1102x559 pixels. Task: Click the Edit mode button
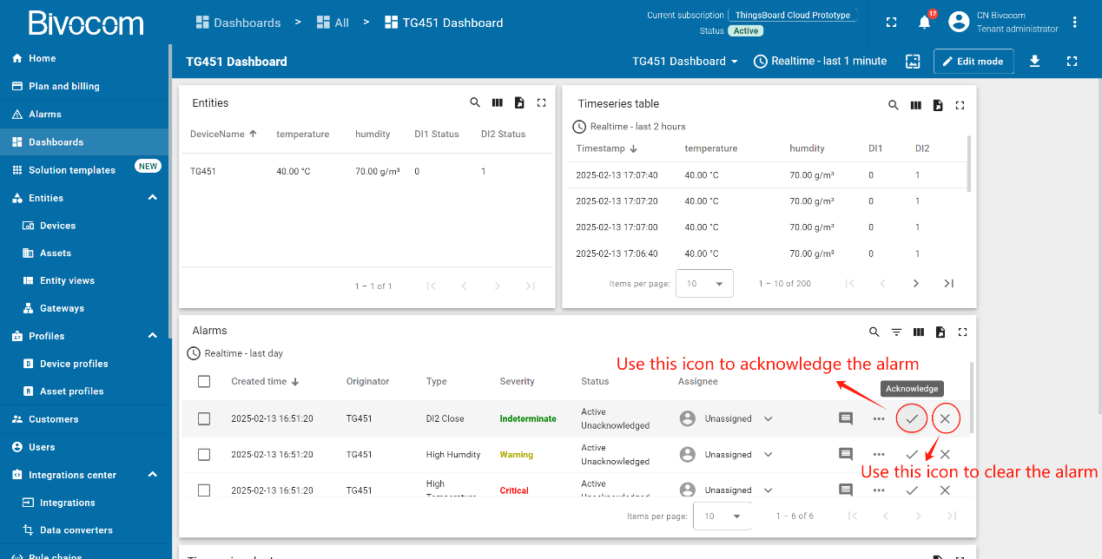pyautogui.click(x=973, y=61)
